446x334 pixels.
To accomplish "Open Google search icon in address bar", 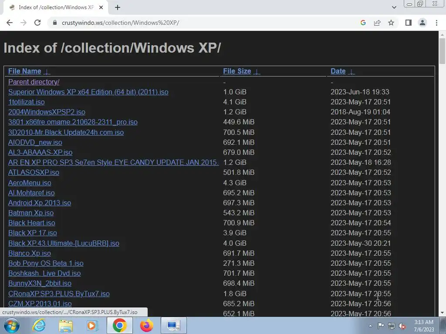I will pyautogui.click(x=363, y=23).
